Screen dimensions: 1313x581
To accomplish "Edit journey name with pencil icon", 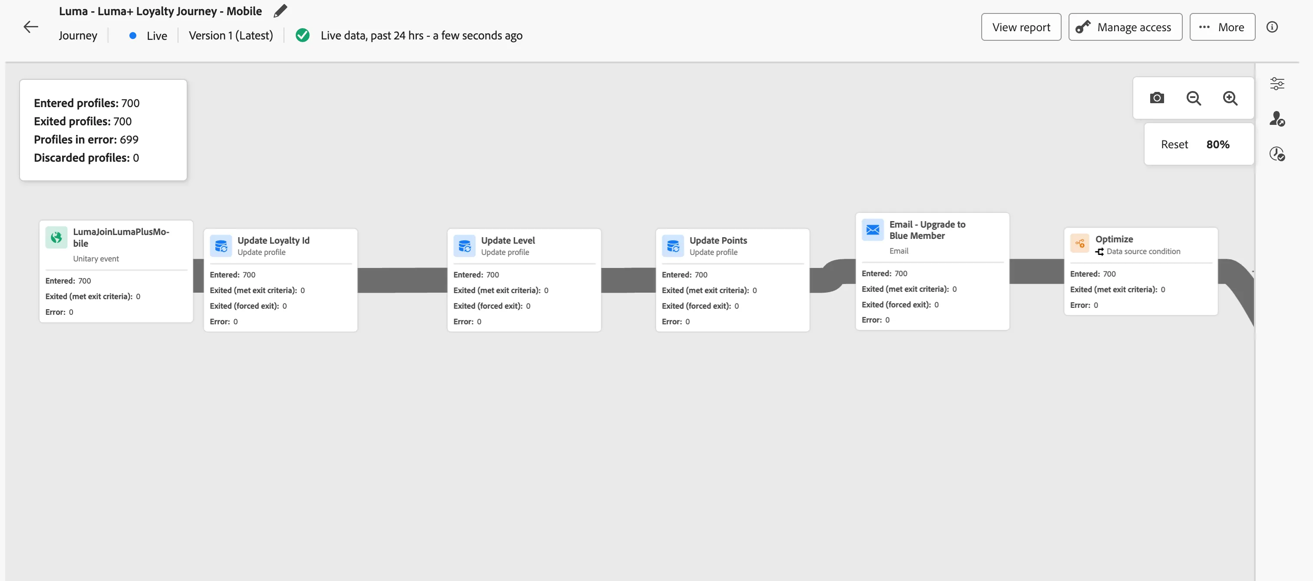I will click(x=280, y=11).
